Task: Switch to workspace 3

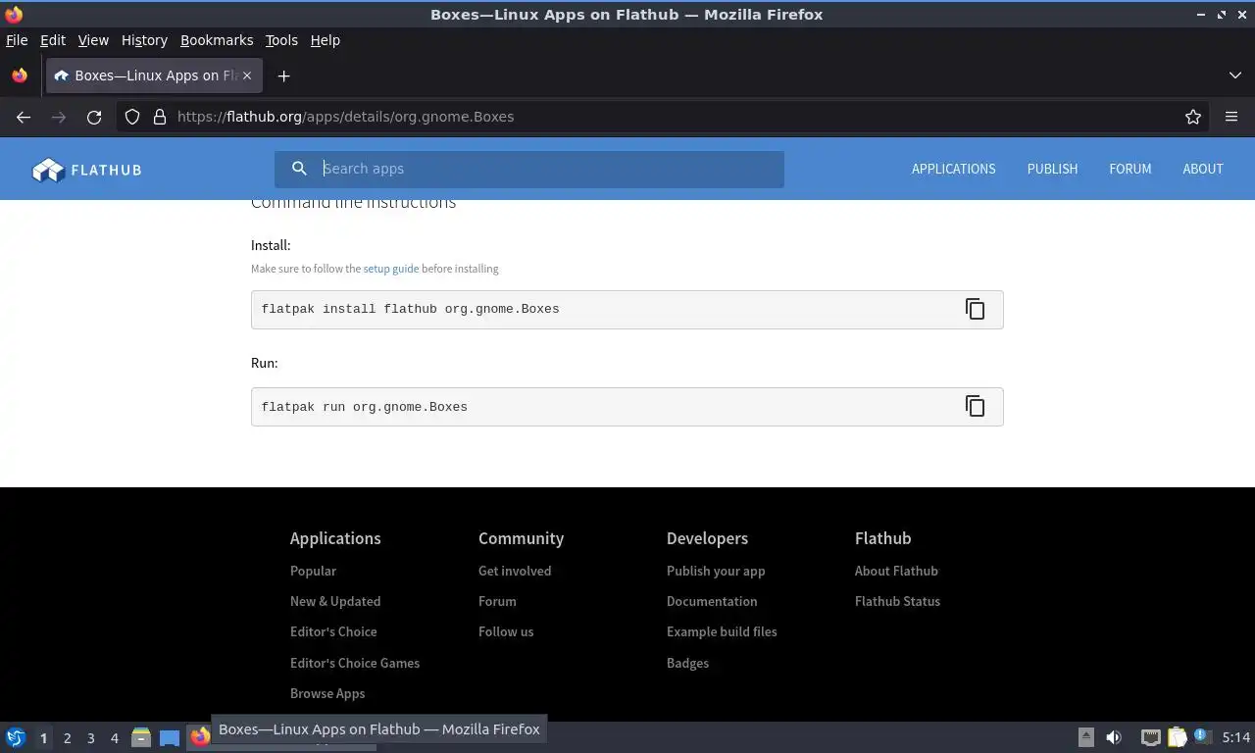Action: [91, 738]
